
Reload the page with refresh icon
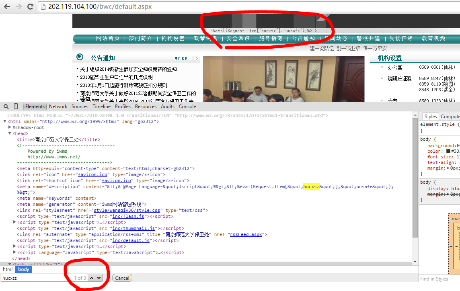pos(30,6)
